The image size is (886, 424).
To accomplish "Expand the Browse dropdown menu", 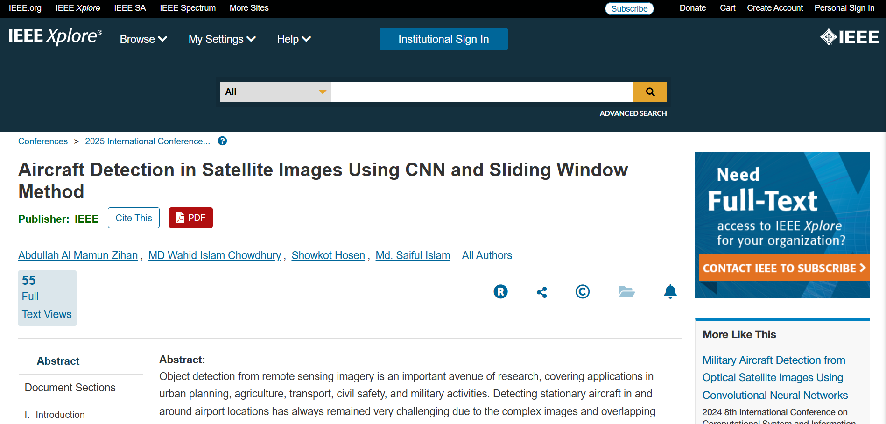I will [x=143, y=39].
